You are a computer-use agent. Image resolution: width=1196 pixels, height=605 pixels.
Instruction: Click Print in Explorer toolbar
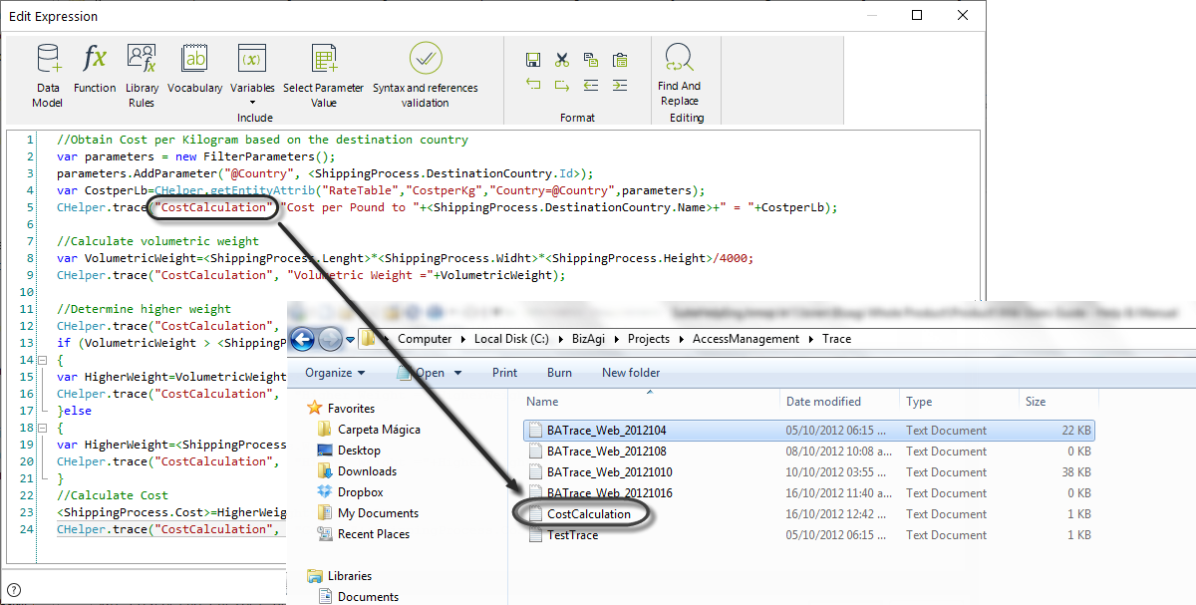pos(505,373)
